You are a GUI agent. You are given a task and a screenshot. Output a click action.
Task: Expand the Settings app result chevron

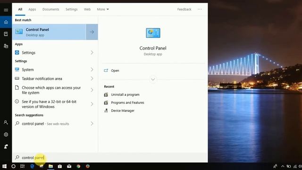click(92, 52)
